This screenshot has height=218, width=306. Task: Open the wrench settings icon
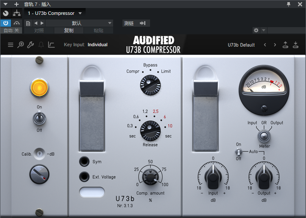click(x=31, y=45)
